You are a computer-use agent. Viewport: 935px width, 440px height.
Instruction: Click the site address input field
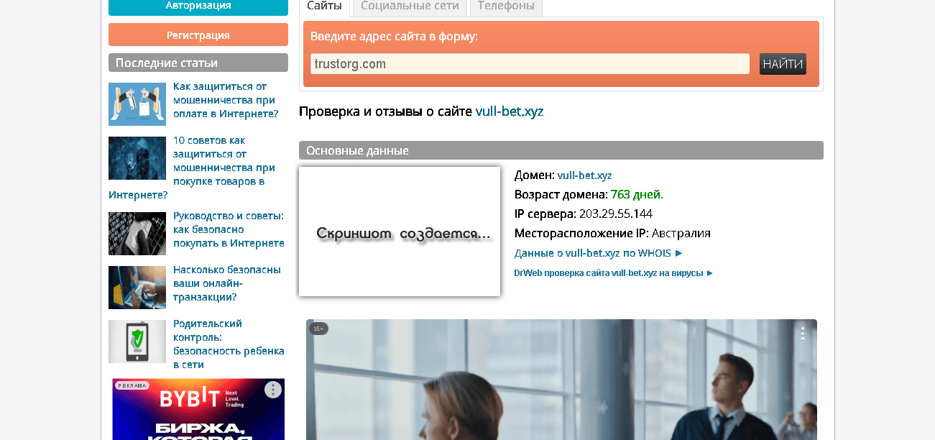click(x=530, y=63)
